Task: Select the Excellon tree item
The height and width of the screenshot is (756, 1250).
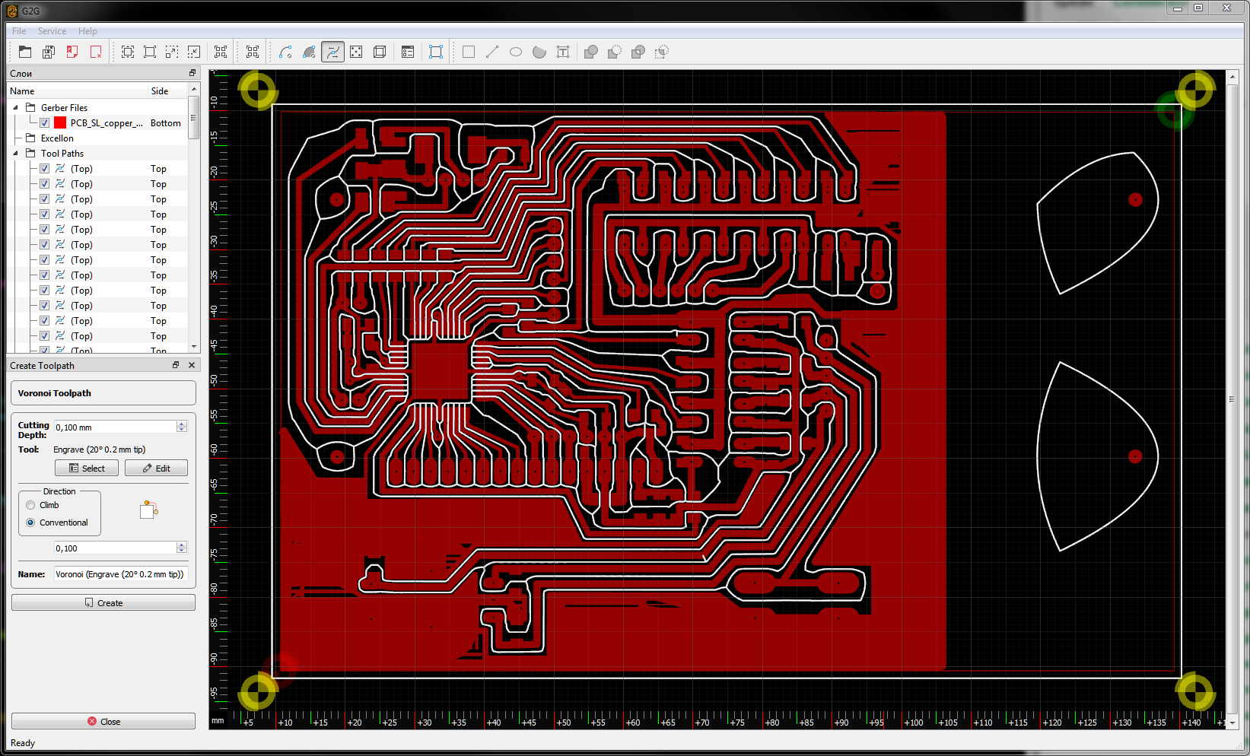Action: point(57,138)
